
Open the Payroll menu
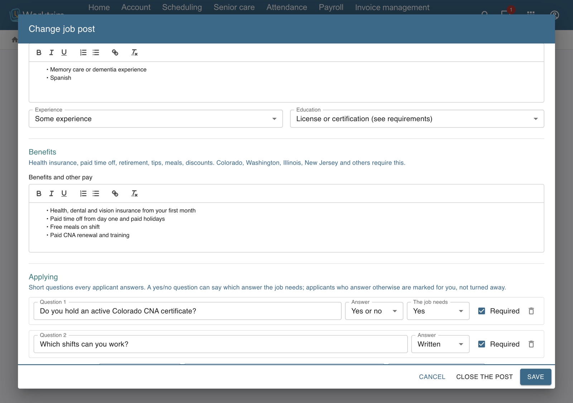(x=331, y=8)
